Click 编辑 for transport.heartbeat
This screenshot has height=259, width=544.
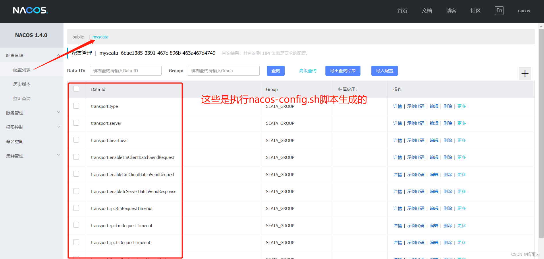tap(434, 141)
